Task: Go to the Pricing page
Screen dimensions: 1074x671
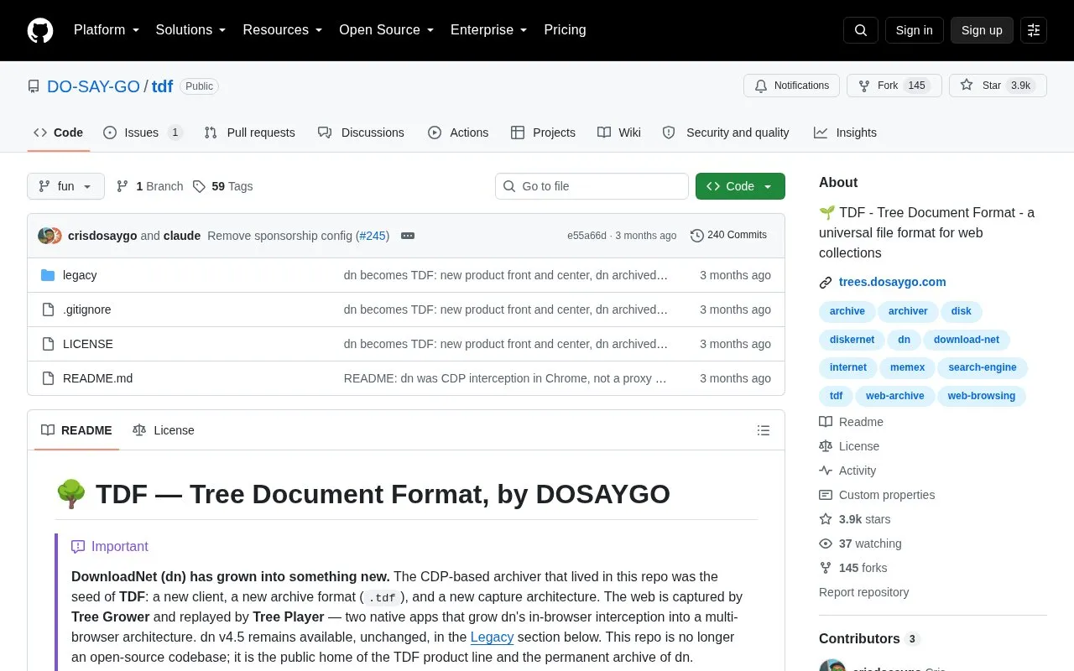Action: point(565,30)
